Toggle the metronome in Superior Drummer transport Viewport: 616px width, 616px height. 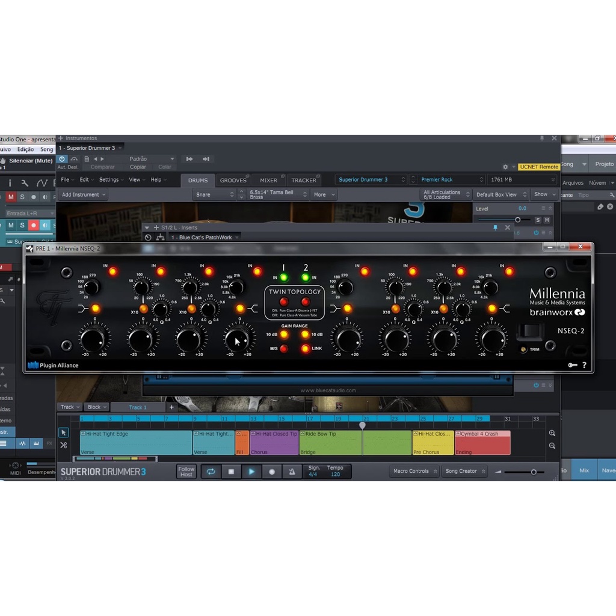point(292,472)
